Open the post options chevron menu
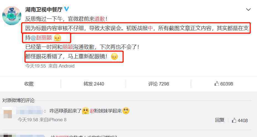Image resolution: width=257 pixels, height=137 pixels. [248, 10]
